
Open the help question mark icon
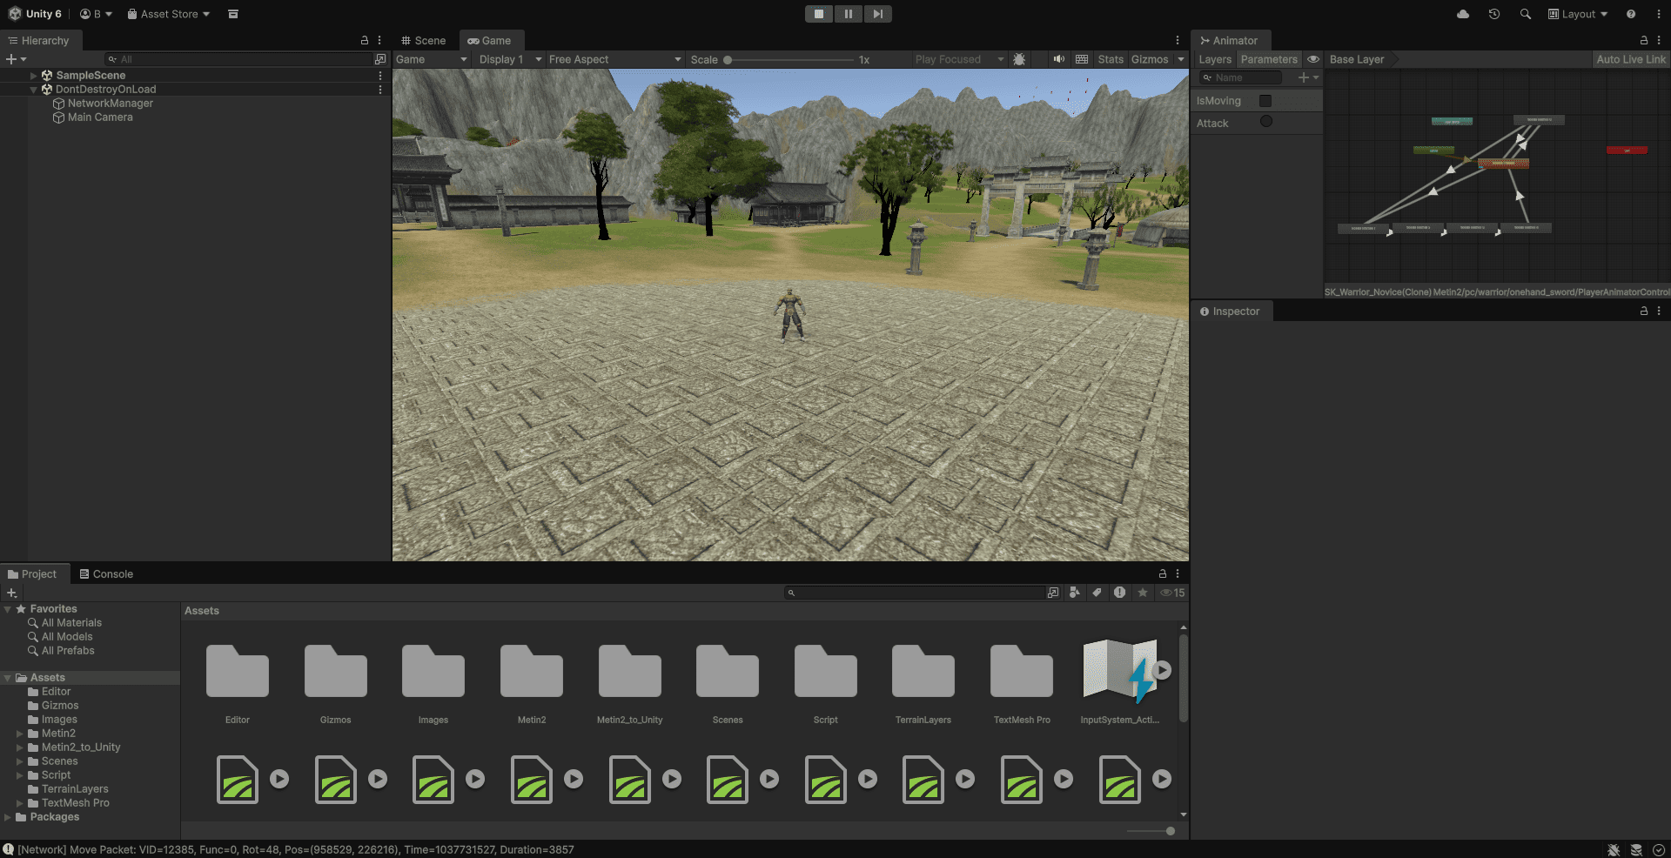point(1631,14)
